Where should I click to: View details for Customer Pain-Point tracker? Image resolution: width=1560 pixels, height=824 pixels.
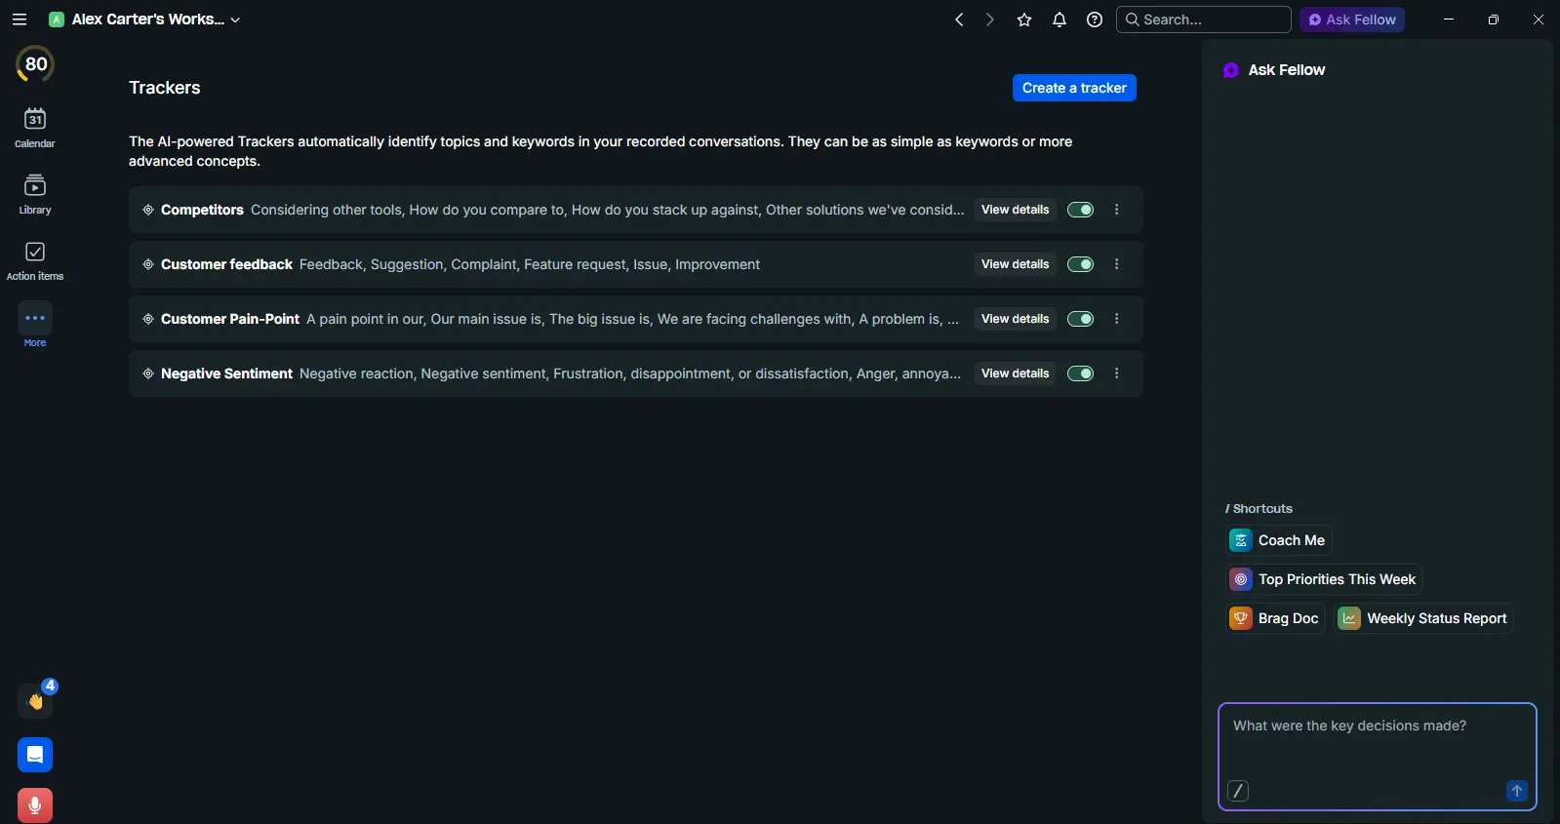[x=1015, y=319]
